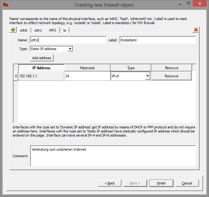Screen dimensions: 209x197
Task: Click the Finish button
Action: pyautogui.click(x=161, y=183)
